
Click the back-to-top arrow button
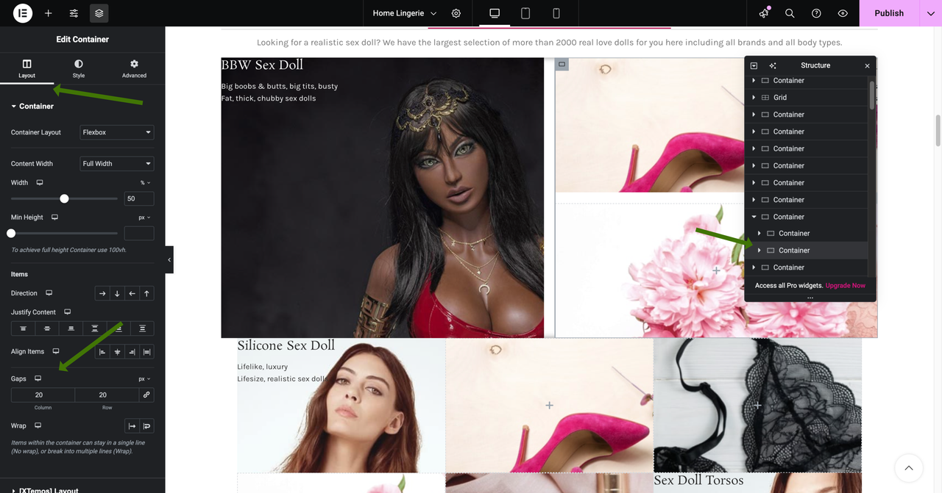point(909,468)
